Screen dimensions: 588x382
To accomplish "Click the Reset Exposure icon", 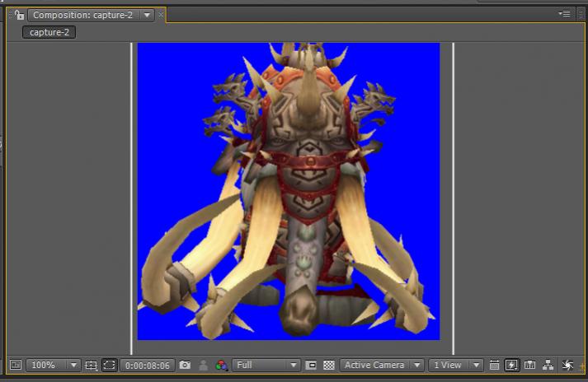I will coord(567,365).
